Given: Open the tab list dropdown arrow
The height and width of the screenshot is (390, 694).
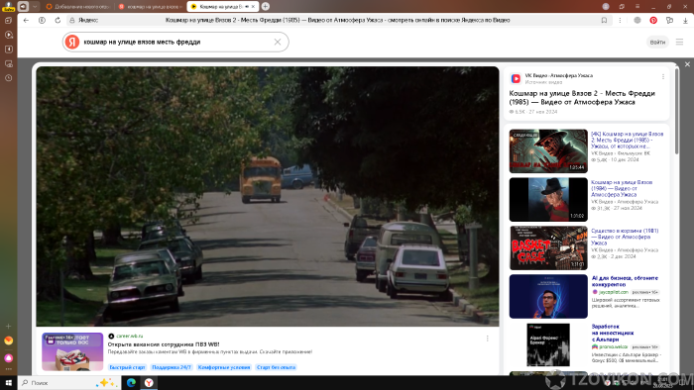Looking at the screenshot, I should (35, 6).
